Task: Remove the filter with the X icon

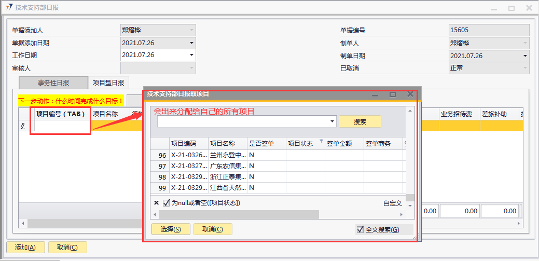Action: click(156, 203)
